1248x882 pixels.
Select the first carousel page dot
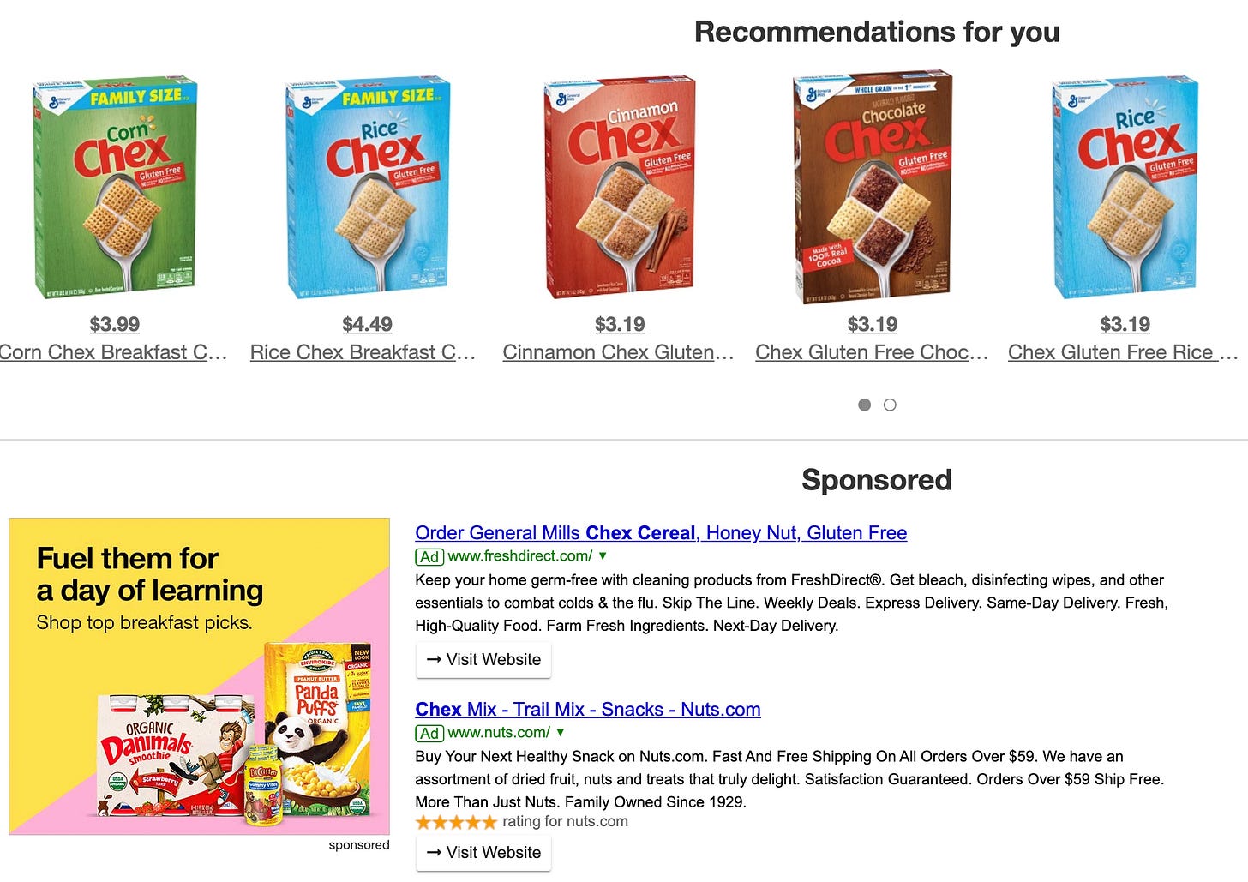tap(864, 405)
